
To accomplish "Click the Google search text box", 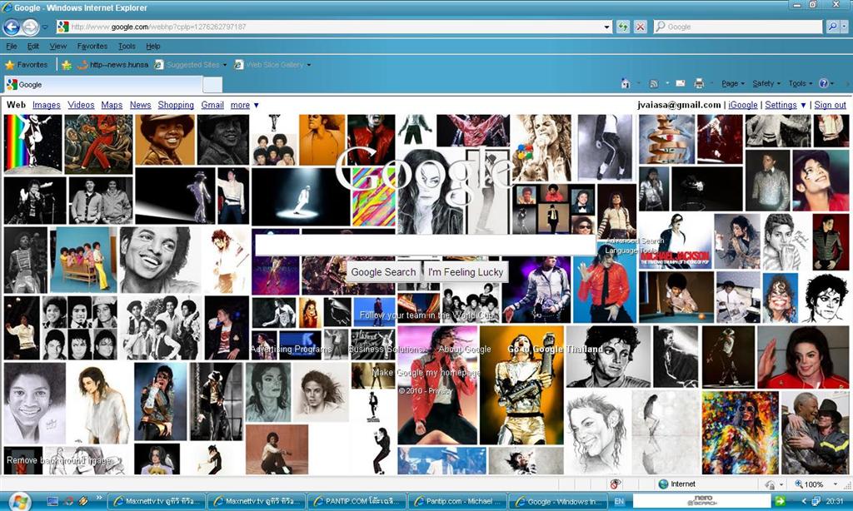I will click(x=426, y=246).
